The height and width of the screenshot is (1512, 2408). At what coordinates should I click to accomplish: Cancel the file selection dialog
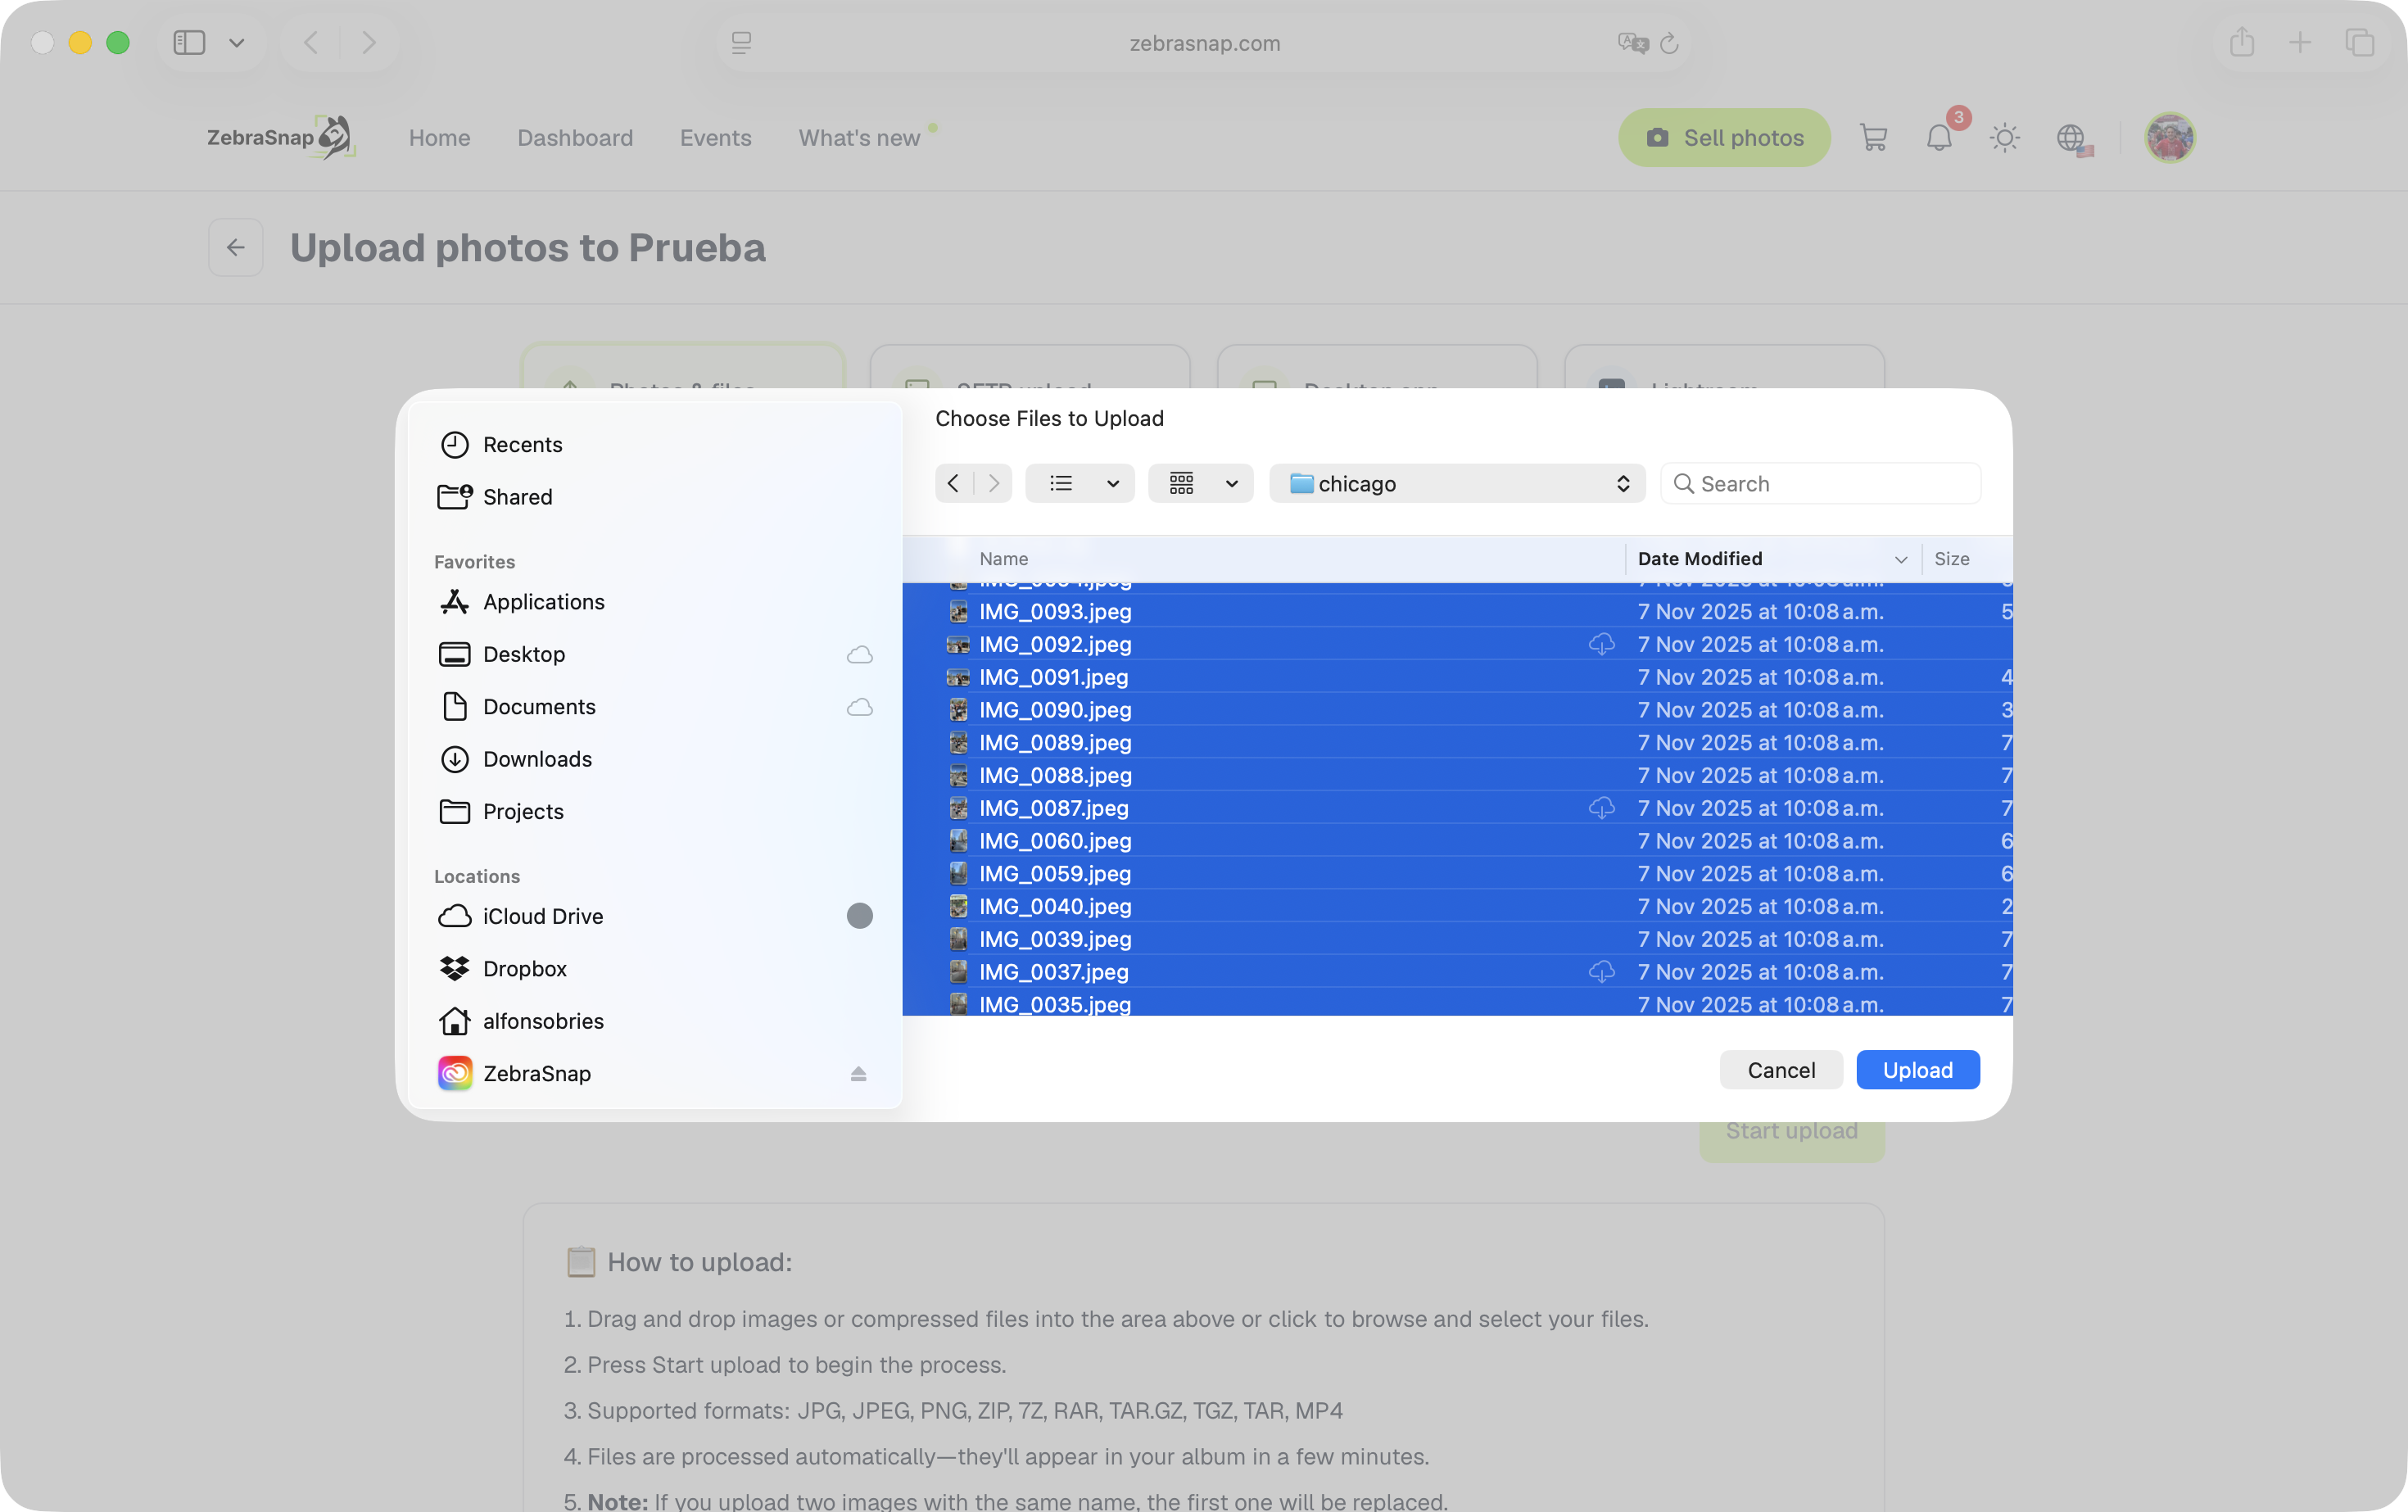point(1781,1070)
